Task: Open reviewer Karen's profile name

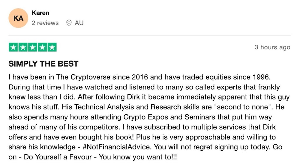Action: [x=40, y=13]
